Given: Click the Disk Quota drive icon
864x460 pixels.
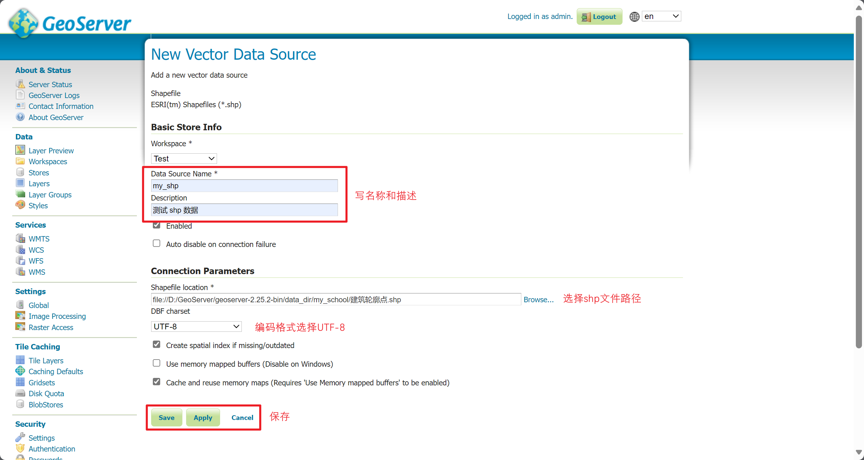Looking at the screenshot, I should (x=20, y=393).
